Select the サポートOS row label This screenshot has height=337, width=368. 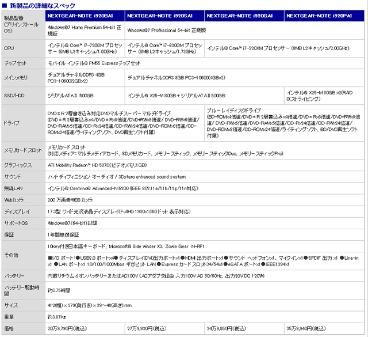point(24,223)
